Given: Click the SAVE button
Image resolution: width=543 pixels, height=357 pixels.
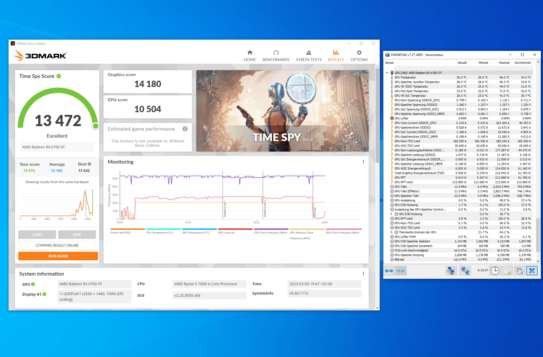Looking at the screenshot, I should [77, 235].
